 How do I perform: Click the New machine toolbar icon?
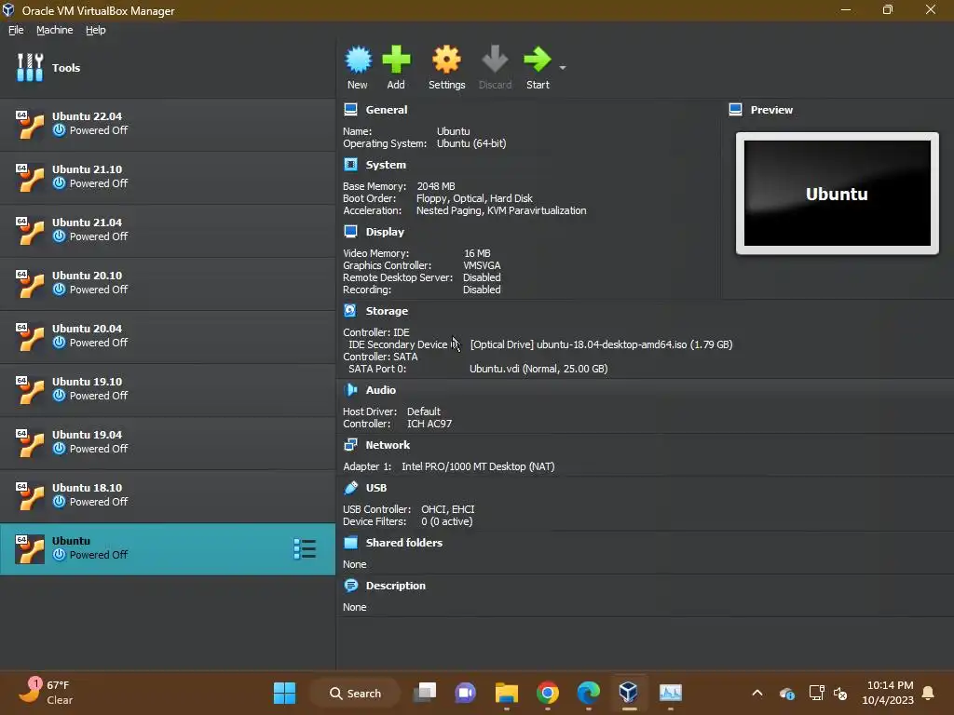click(x=358, y=60)
